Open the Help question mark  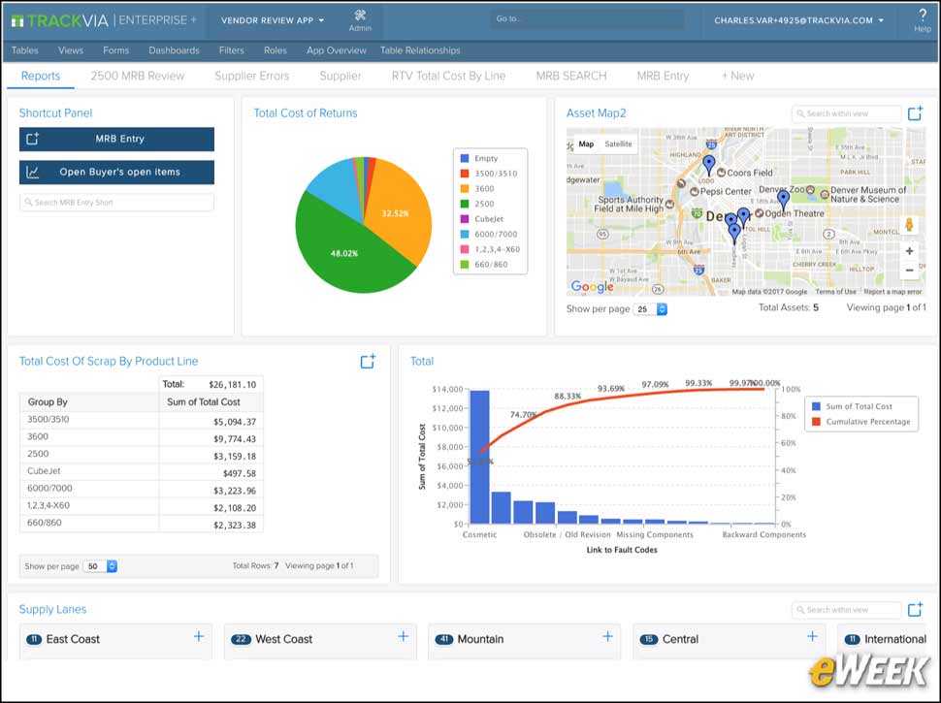[x=923, y=19]
